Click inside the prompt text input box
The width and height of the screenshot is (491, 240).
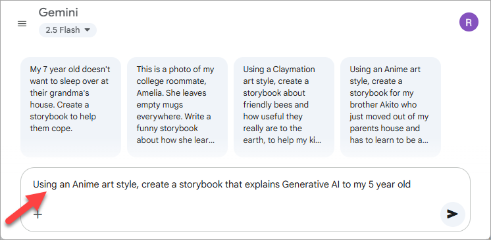pyautogui.click(x=245, y=200)
